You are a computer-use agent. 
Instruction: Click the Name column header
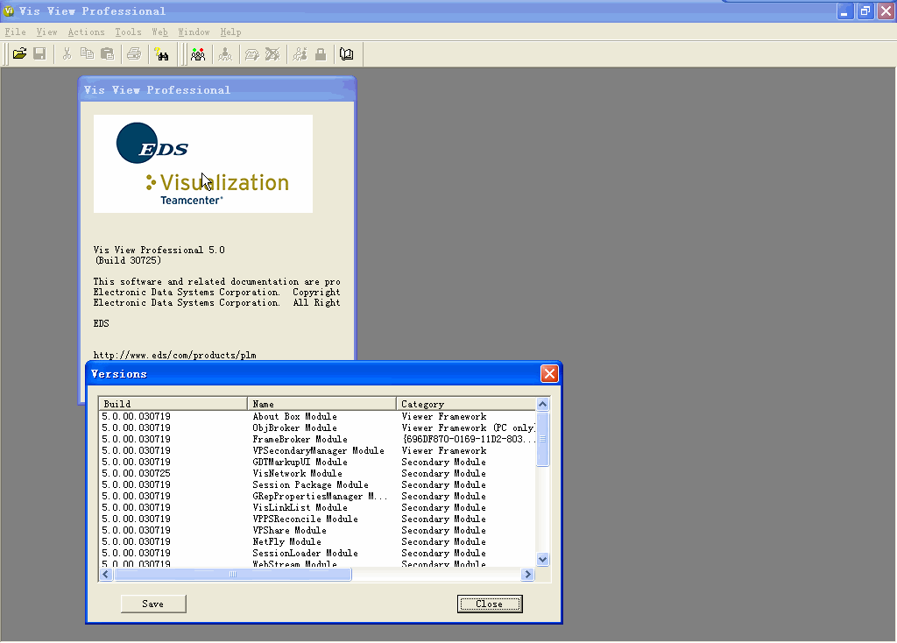[x=321, y=404]
